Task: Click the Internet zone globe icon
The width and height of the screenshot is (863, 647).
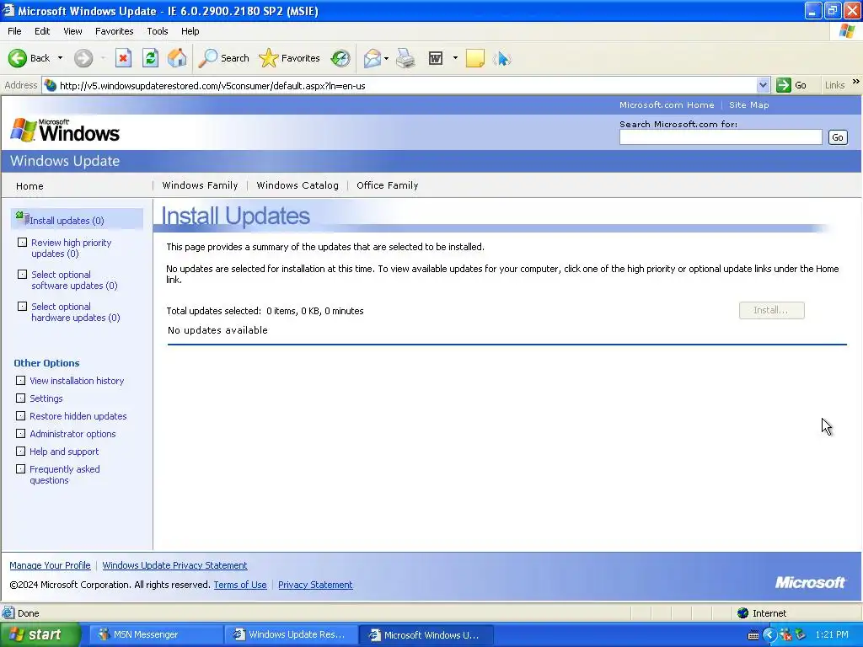Action: tap(743, 613)
